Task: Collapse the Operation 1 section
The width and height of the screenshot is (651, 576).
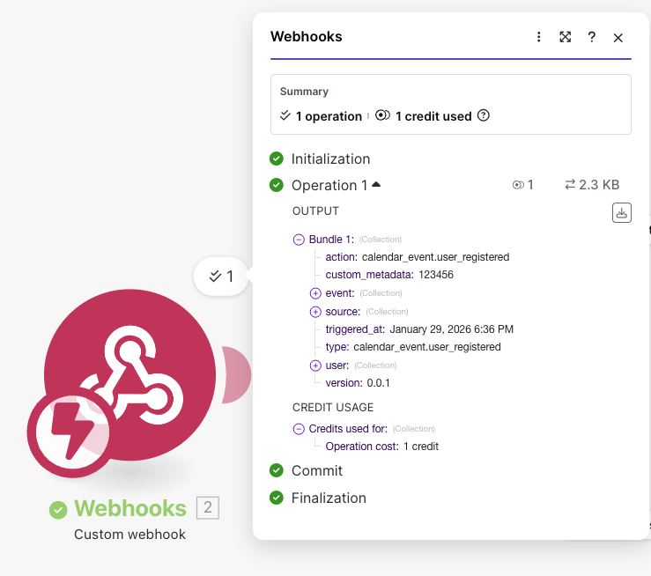Action: click(x=376, y=185)
